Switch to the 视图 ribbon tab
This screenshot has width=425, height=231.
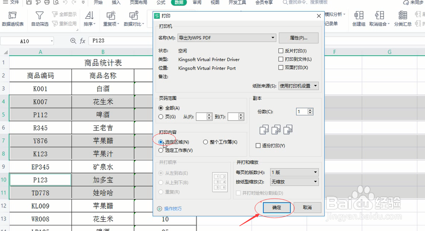(214, 2)
